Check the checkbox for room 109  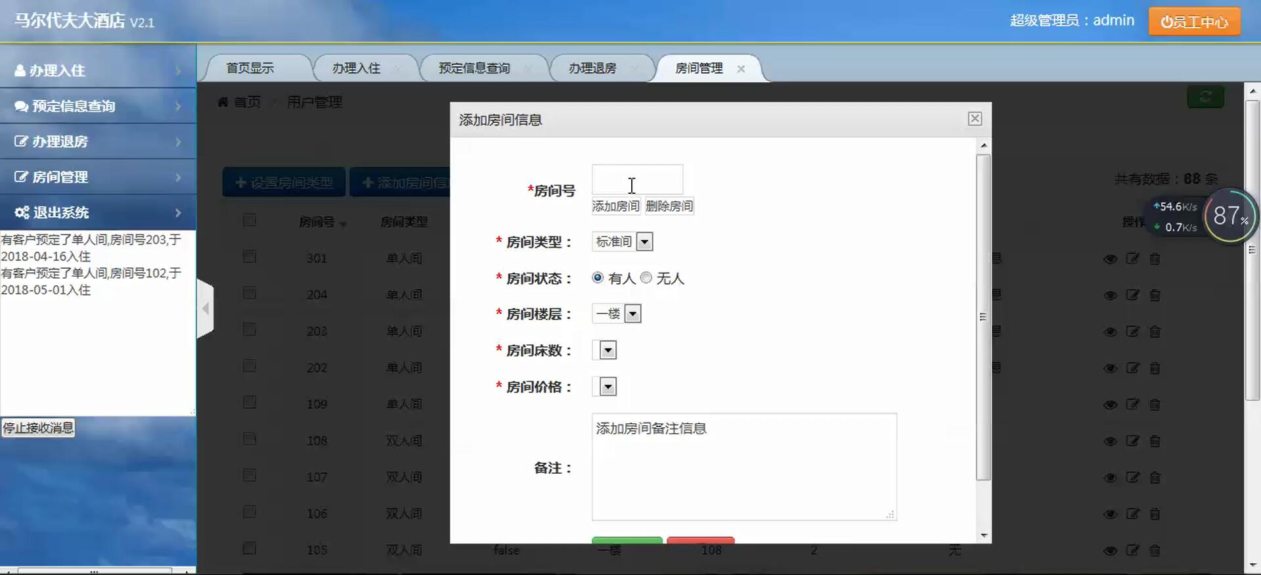250,402
